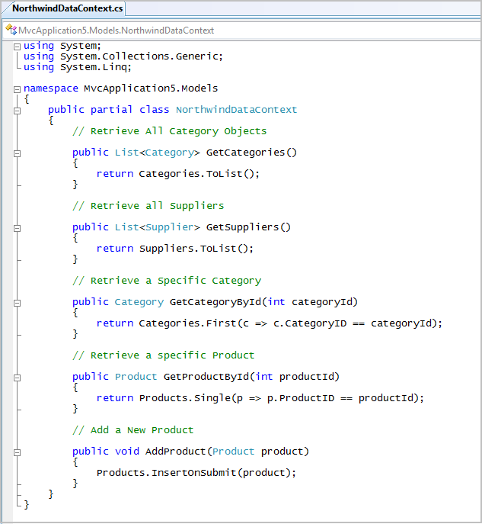Click 'using System;' line
The width and height of the screenshot is (482, 524).
click(x=62, y=46)
